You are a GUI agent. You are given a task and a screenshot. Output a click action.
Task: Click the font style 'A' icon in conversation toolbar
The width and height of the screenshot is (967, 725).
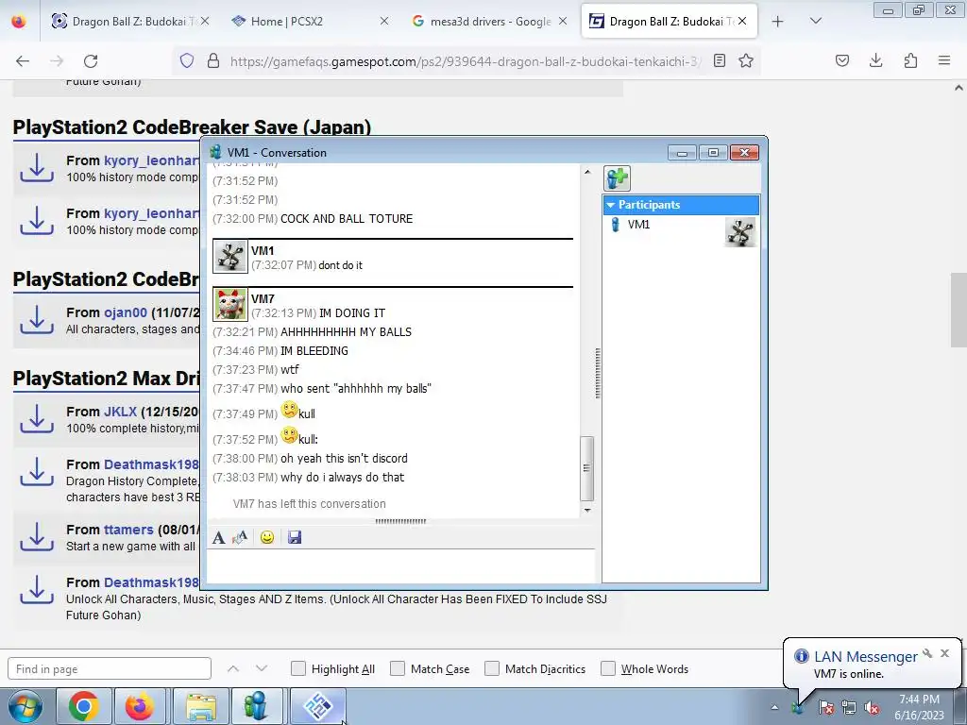(x=218, y=537)
